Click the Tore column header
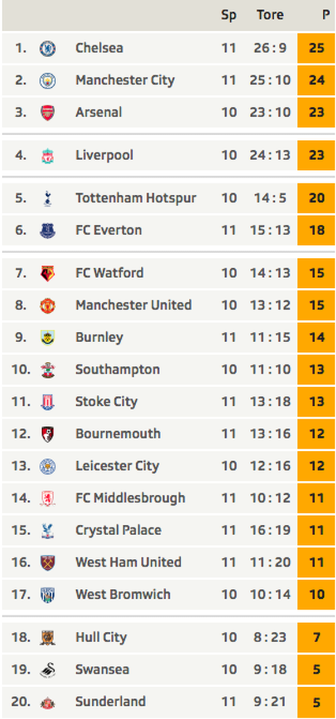336x719 pixels. click(270, 16)
